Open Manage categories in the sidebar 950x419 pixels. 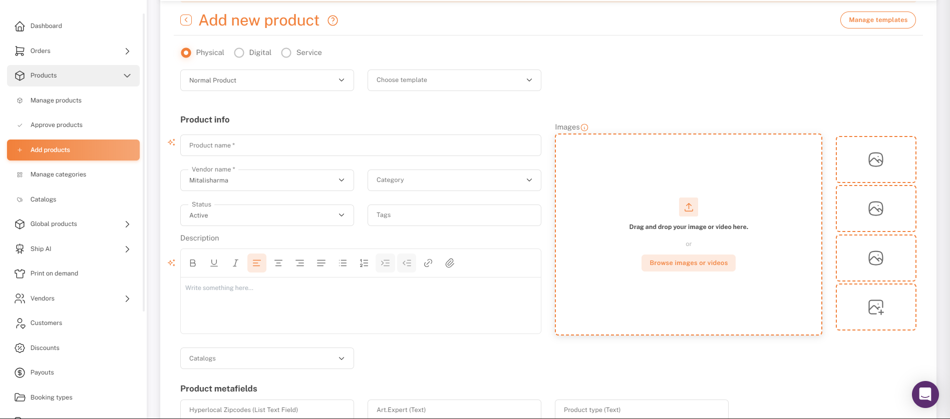(x=73, y=174)
